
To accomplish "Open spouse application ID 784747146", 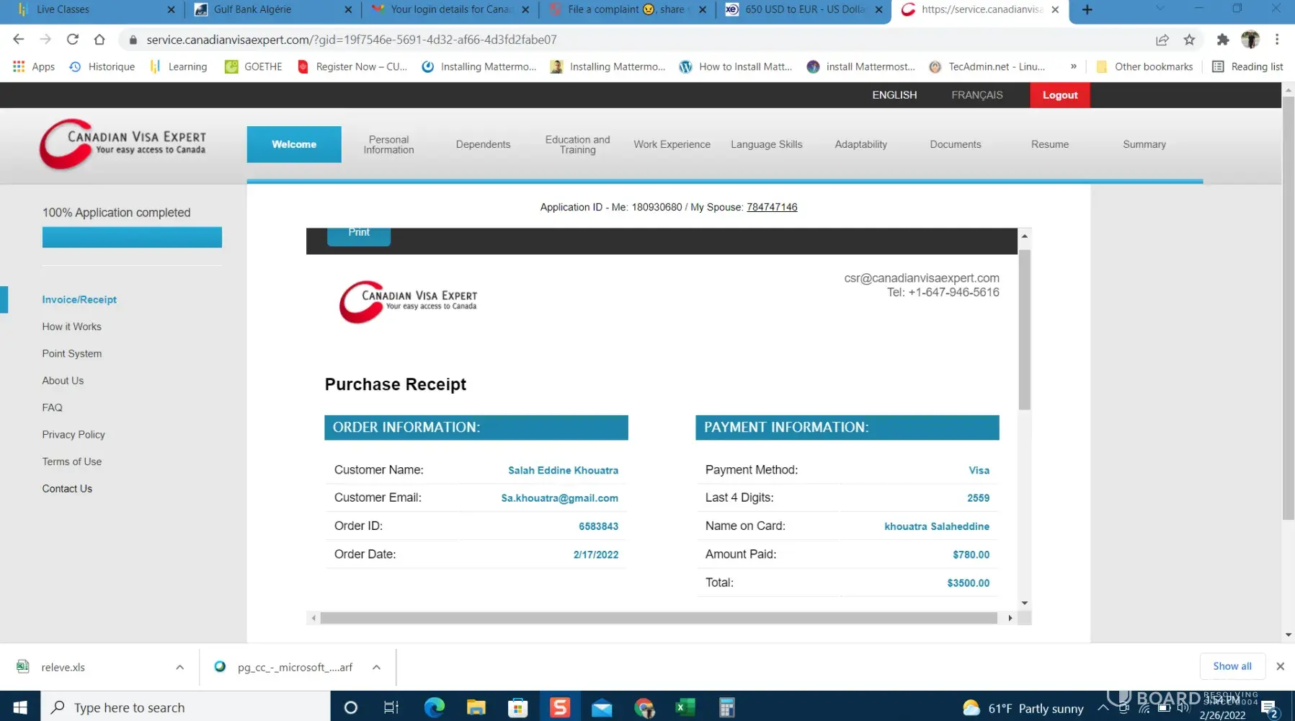I will [772, 207].
